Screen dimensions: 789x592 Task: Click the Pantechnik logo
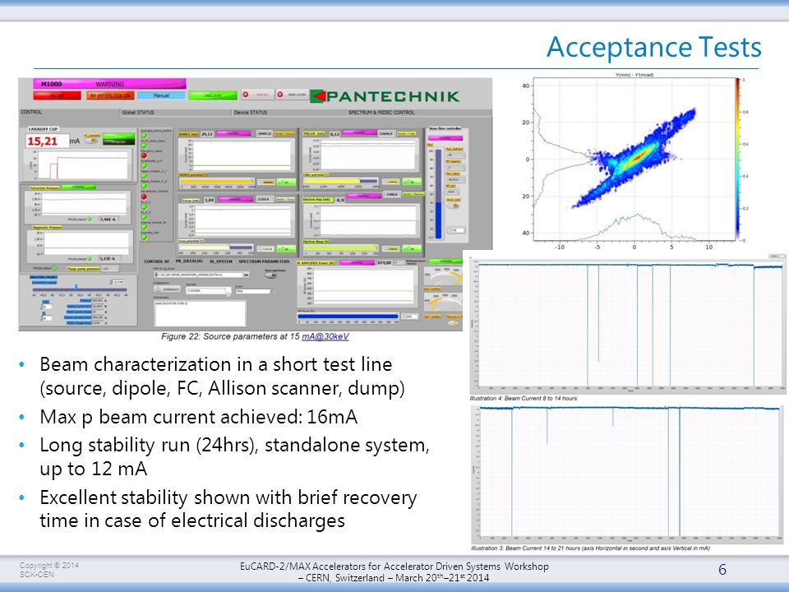point(385,96)
